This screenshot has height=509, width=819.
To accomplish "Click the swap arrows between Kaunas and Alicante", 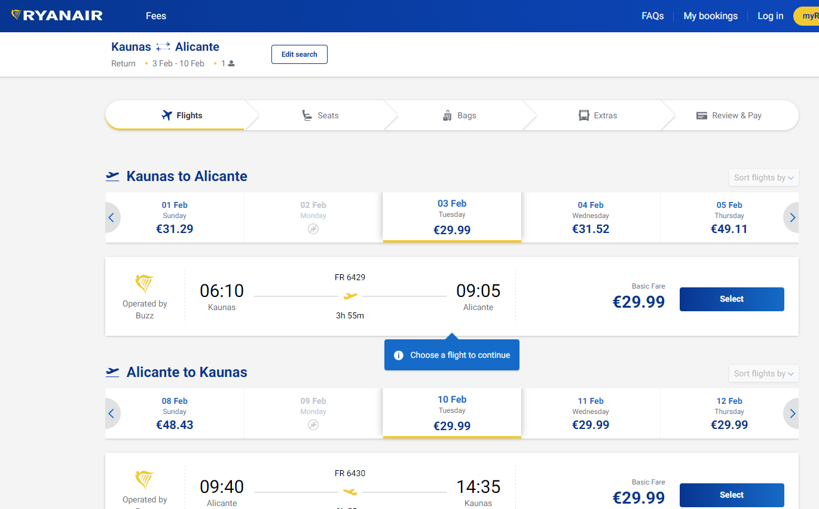I will pos(163,46).
